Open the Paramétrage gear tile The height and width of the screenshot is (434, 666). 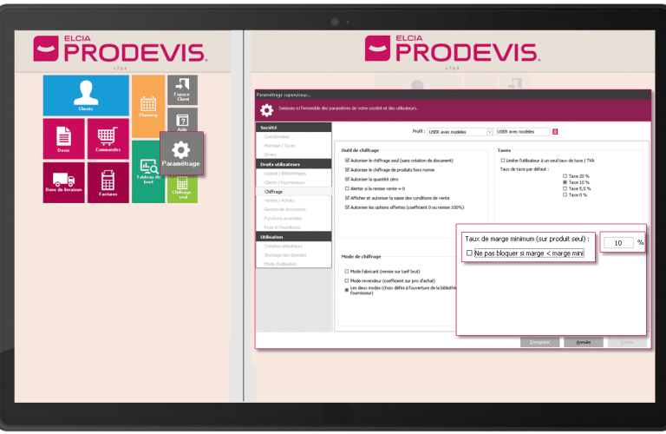[x=181, y=153]
